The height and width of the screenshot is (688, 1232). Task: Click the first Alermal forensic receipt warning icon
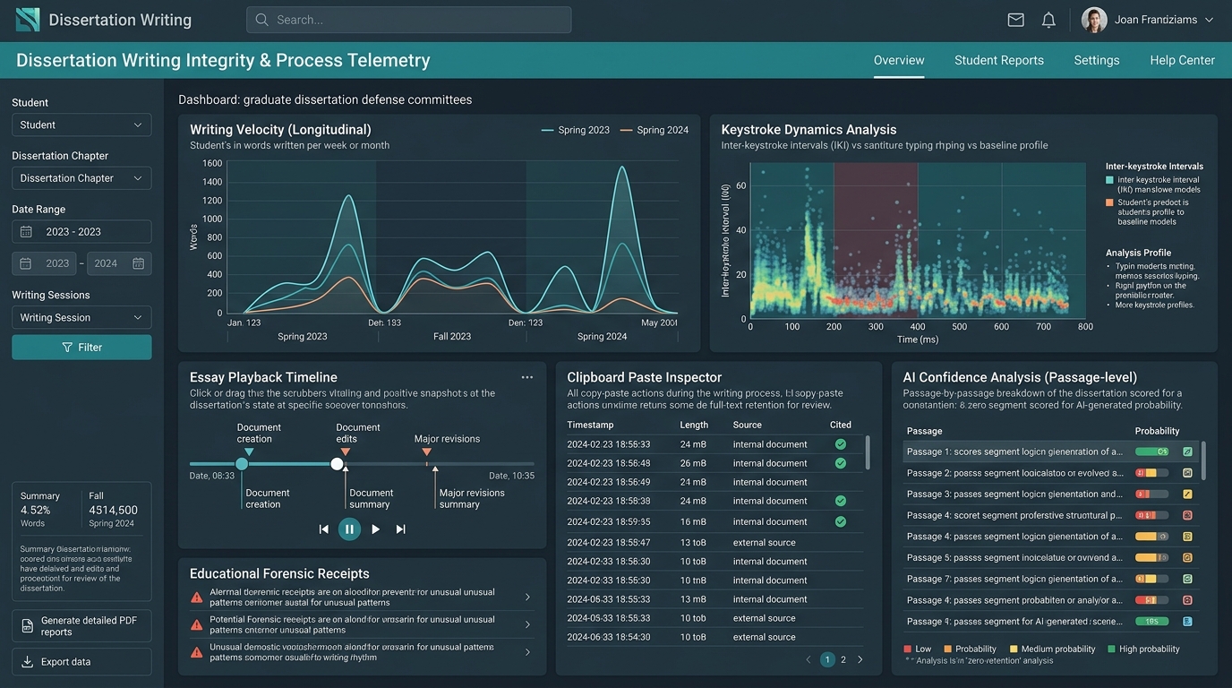click(x=197, y=597)
